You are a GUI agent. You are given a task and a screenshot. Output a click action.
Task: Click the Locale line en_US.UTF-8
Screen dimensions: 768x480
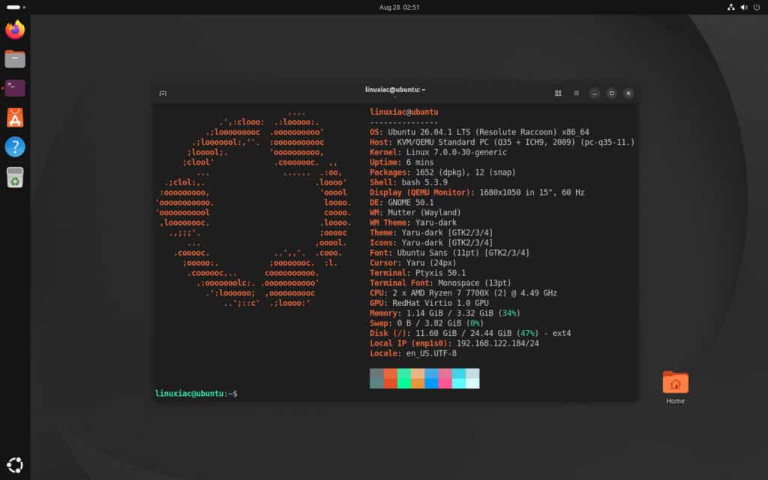coord(413,353)
